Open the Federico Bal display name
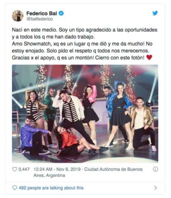This screenshot has width=171, height=198. pos(42,14)
